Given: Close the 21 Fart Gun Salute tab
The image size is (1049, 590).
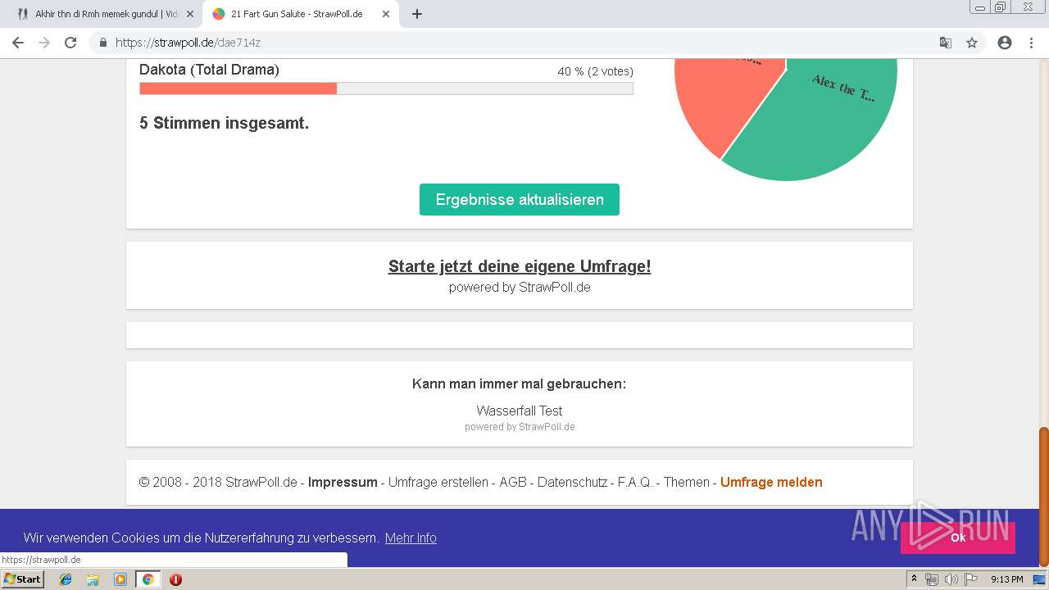Looking at the screenshot, I should coord(386,14).
